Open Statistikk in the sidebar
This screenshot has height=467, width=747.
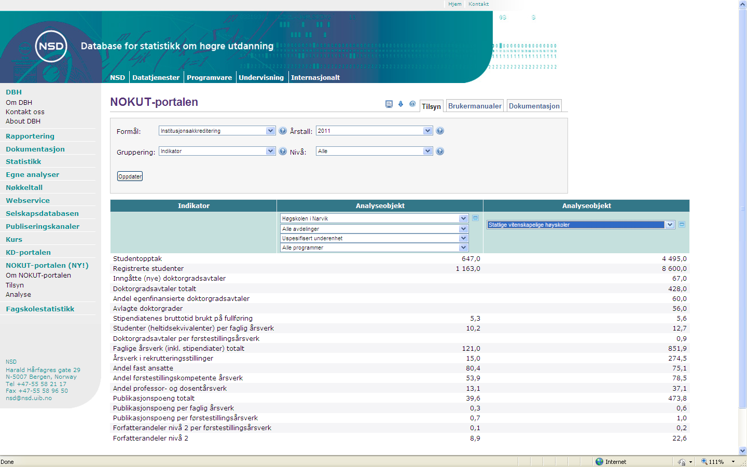(23, 162)
